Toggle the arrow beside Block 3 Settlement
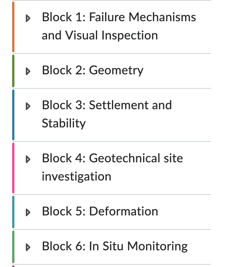The image size is (227, 267). [28, 106]
